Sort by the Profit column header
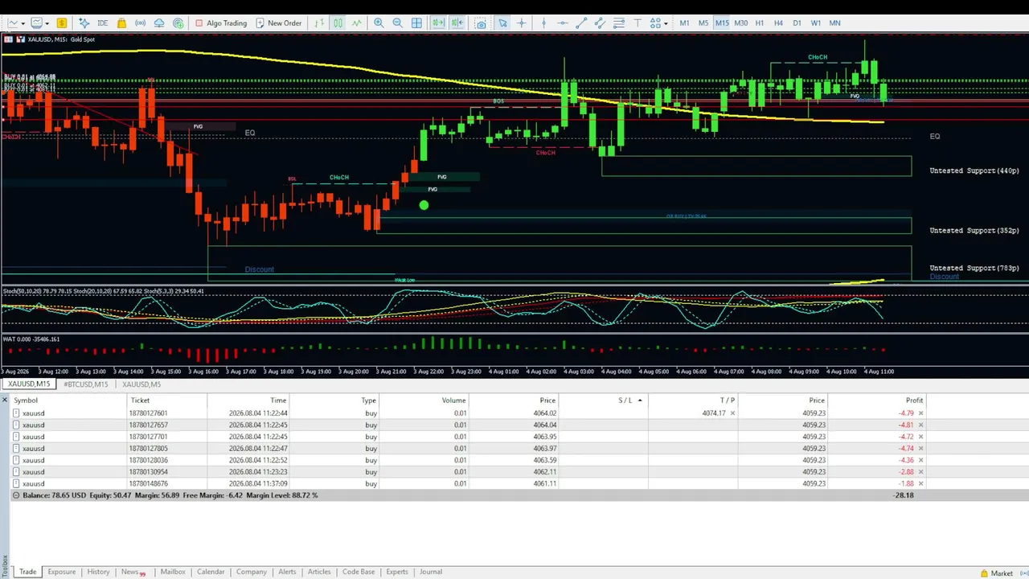Image resolution: width=1029 pixels, height=579 pixels. click(878, 400)
